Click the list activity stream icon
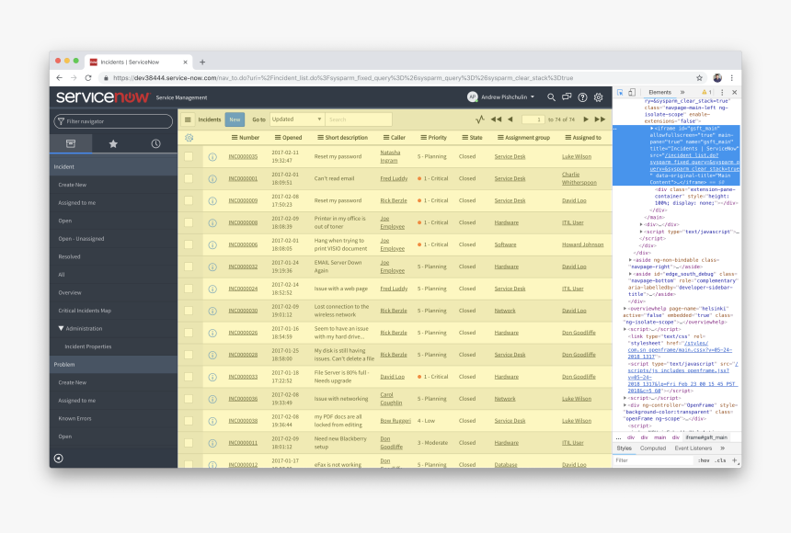The image size is (791, 533). coord(479,119)
